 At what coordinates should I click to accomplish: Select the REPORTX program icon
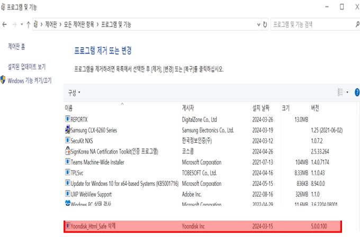68,118
